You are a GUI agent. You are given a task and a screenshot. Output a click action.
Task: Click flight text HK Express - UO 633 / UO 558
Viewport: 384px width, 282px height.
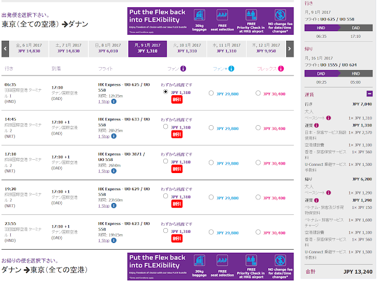point(124,122)
